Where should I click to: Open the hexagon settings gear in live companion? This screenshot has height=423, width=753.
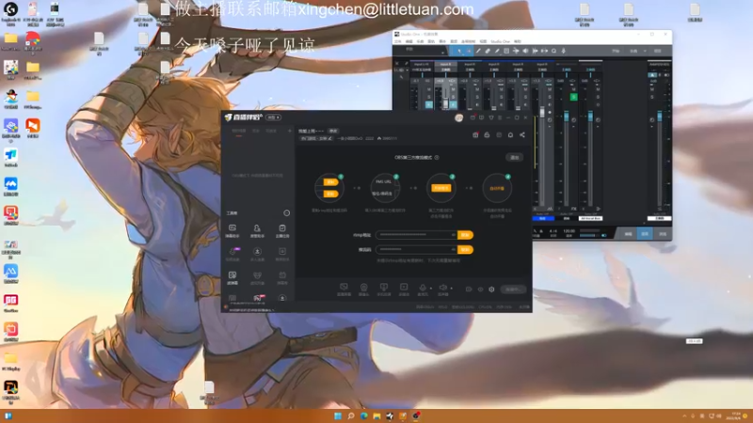tap(491, 290)
